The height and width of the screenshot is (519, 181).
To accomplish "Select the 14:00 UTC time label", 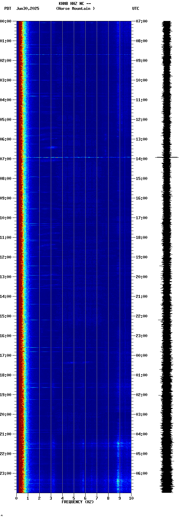I will (x=142, y=159).
